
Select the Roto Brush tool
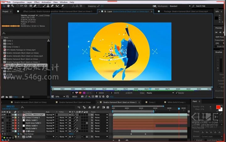coord(57,6)
